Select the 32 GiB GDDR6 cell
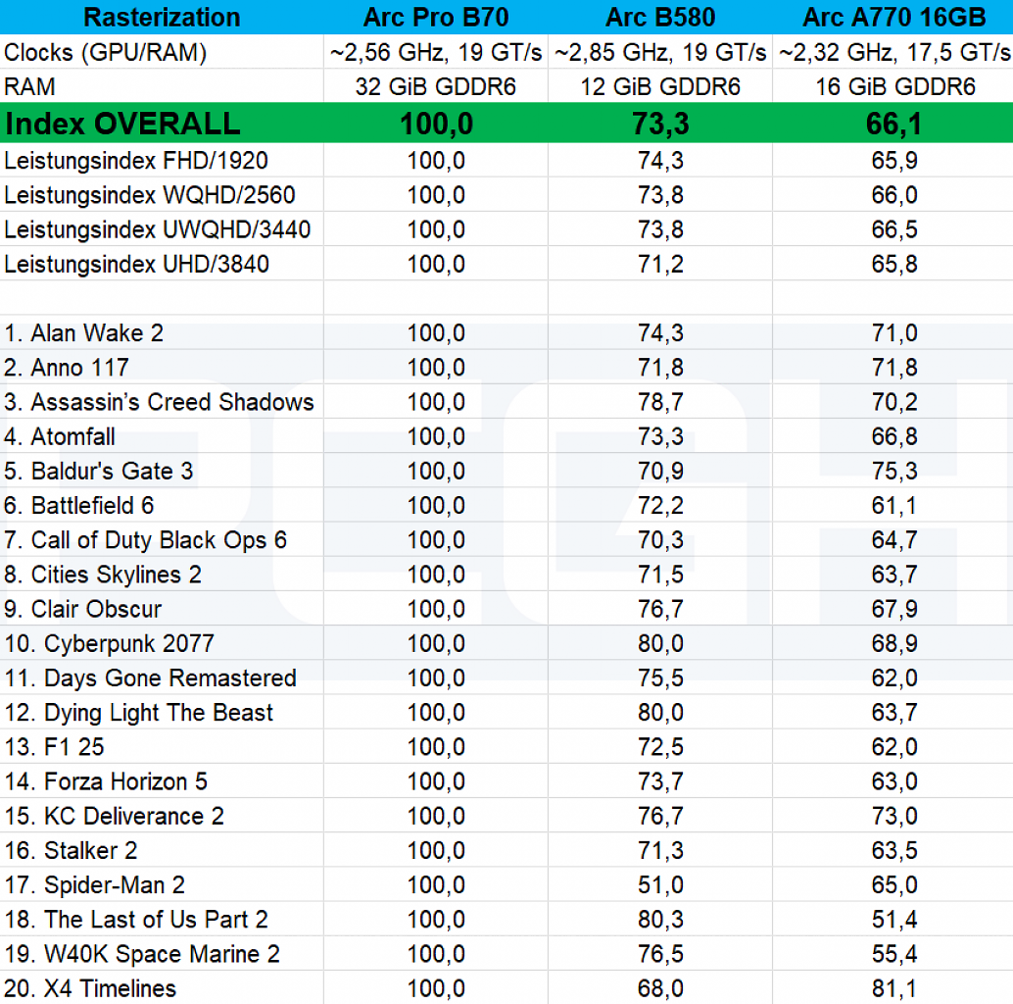 click(436, 86)
